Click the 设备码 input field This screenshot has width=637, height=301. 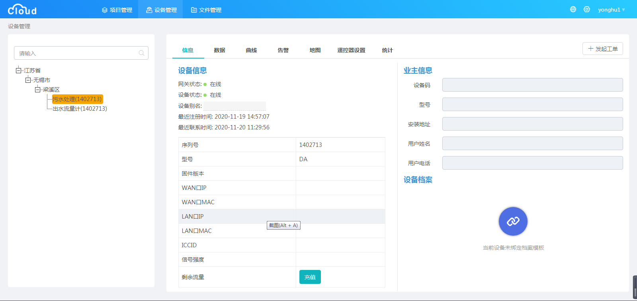[533, 85]
